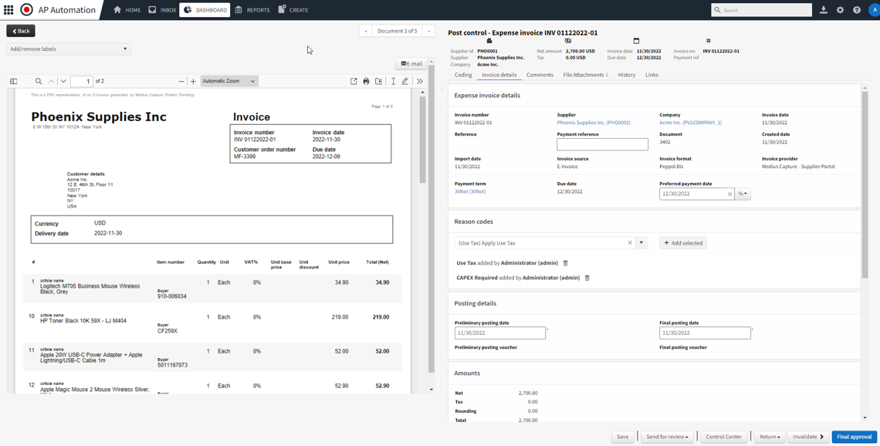Open the Add/remove labels dropdown
This screenshot has height=446, width=880.
tap(68, 48)
